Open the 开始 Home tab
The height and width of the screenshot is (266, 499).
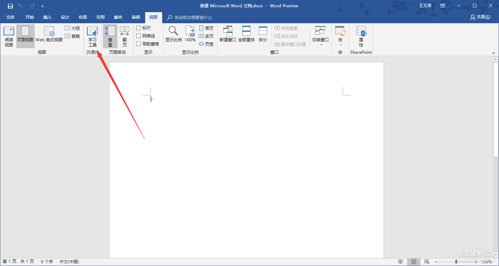30,17
